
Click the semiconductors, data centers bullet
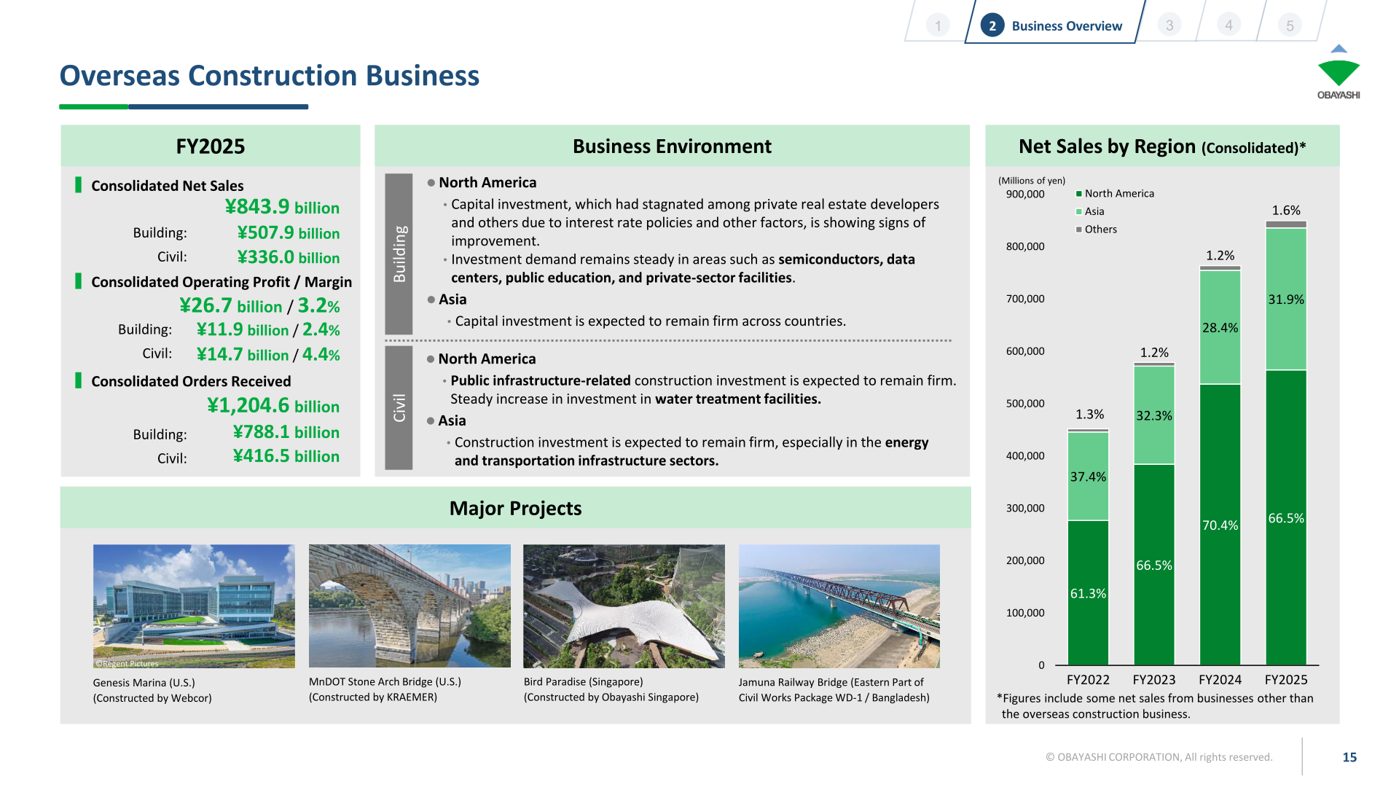(x=683, y=268)
